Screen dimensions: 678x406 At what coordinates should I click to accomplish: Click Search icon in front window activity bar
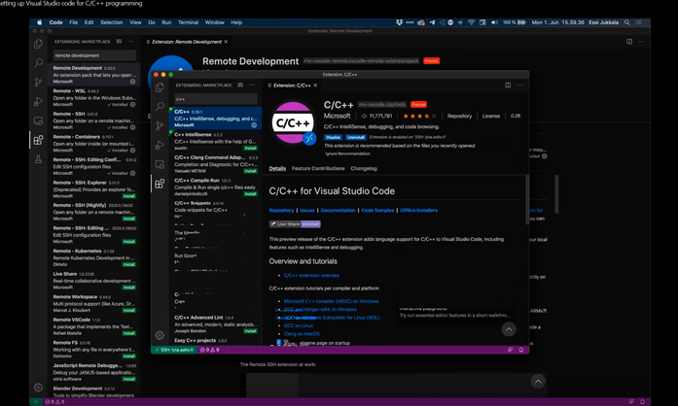[160, 107]
